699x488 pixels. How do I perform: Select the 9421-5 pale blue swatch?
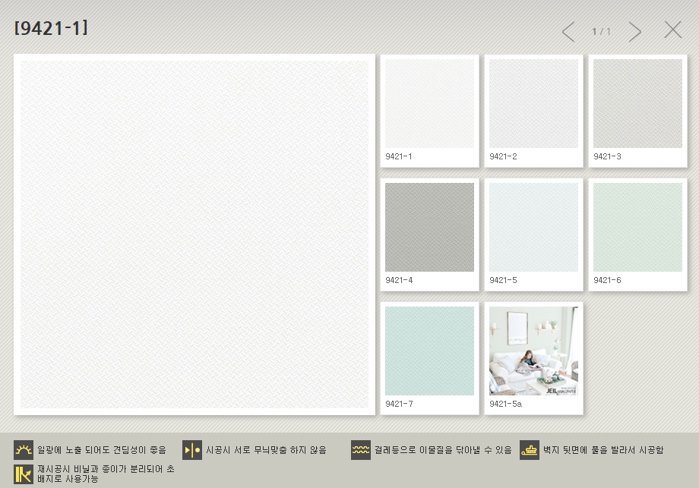pos(533,227)
